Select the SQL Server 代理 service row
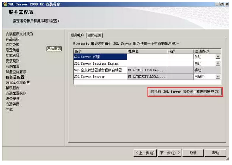Viewport: 232px width, 165px height. click(x=100, y=57)
